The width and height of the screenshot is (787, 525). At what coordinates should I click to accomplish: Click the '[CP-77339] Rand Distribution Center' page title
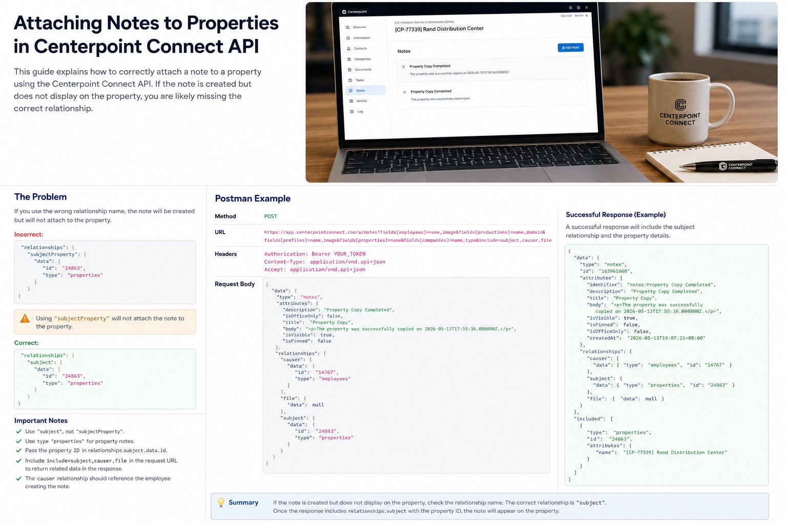(439, 29)
